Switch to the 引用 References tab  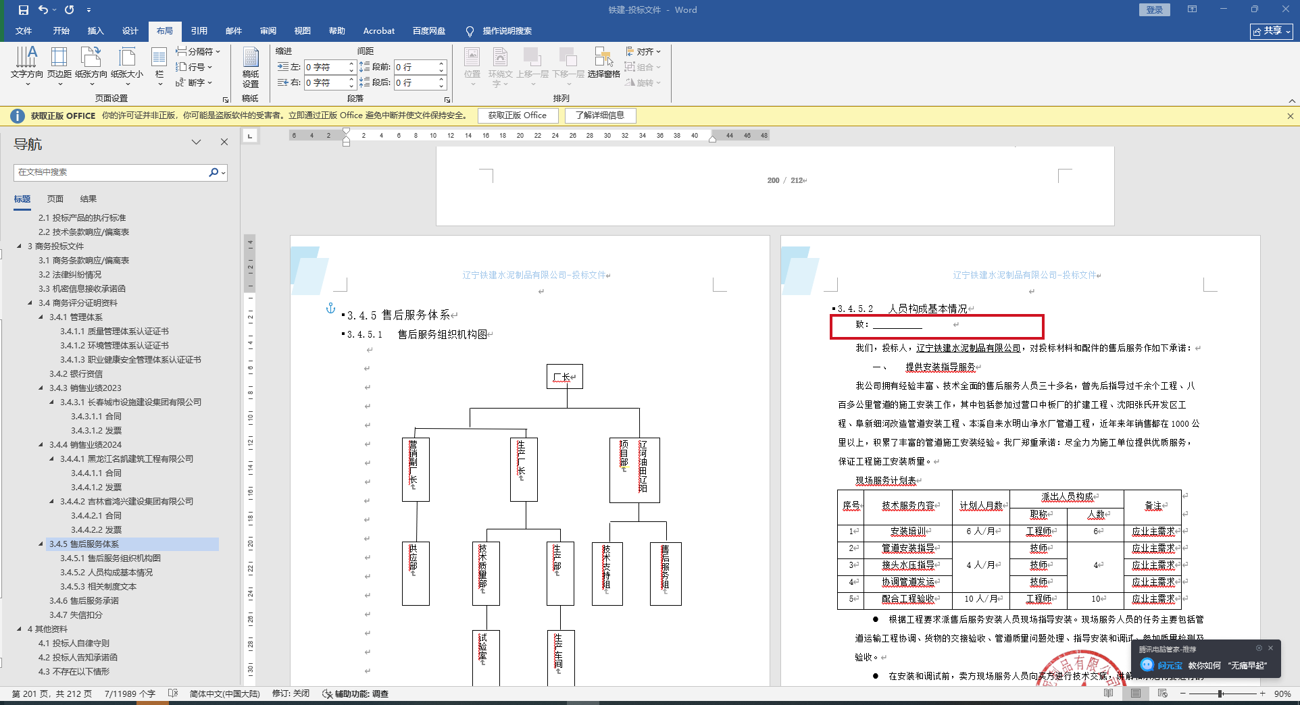199,31
